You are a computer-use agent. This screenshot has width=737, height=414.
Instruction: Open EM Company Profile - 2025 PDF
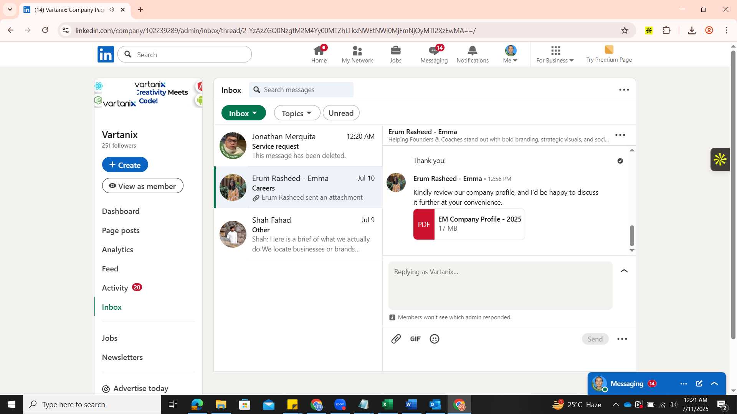point(469,224)
